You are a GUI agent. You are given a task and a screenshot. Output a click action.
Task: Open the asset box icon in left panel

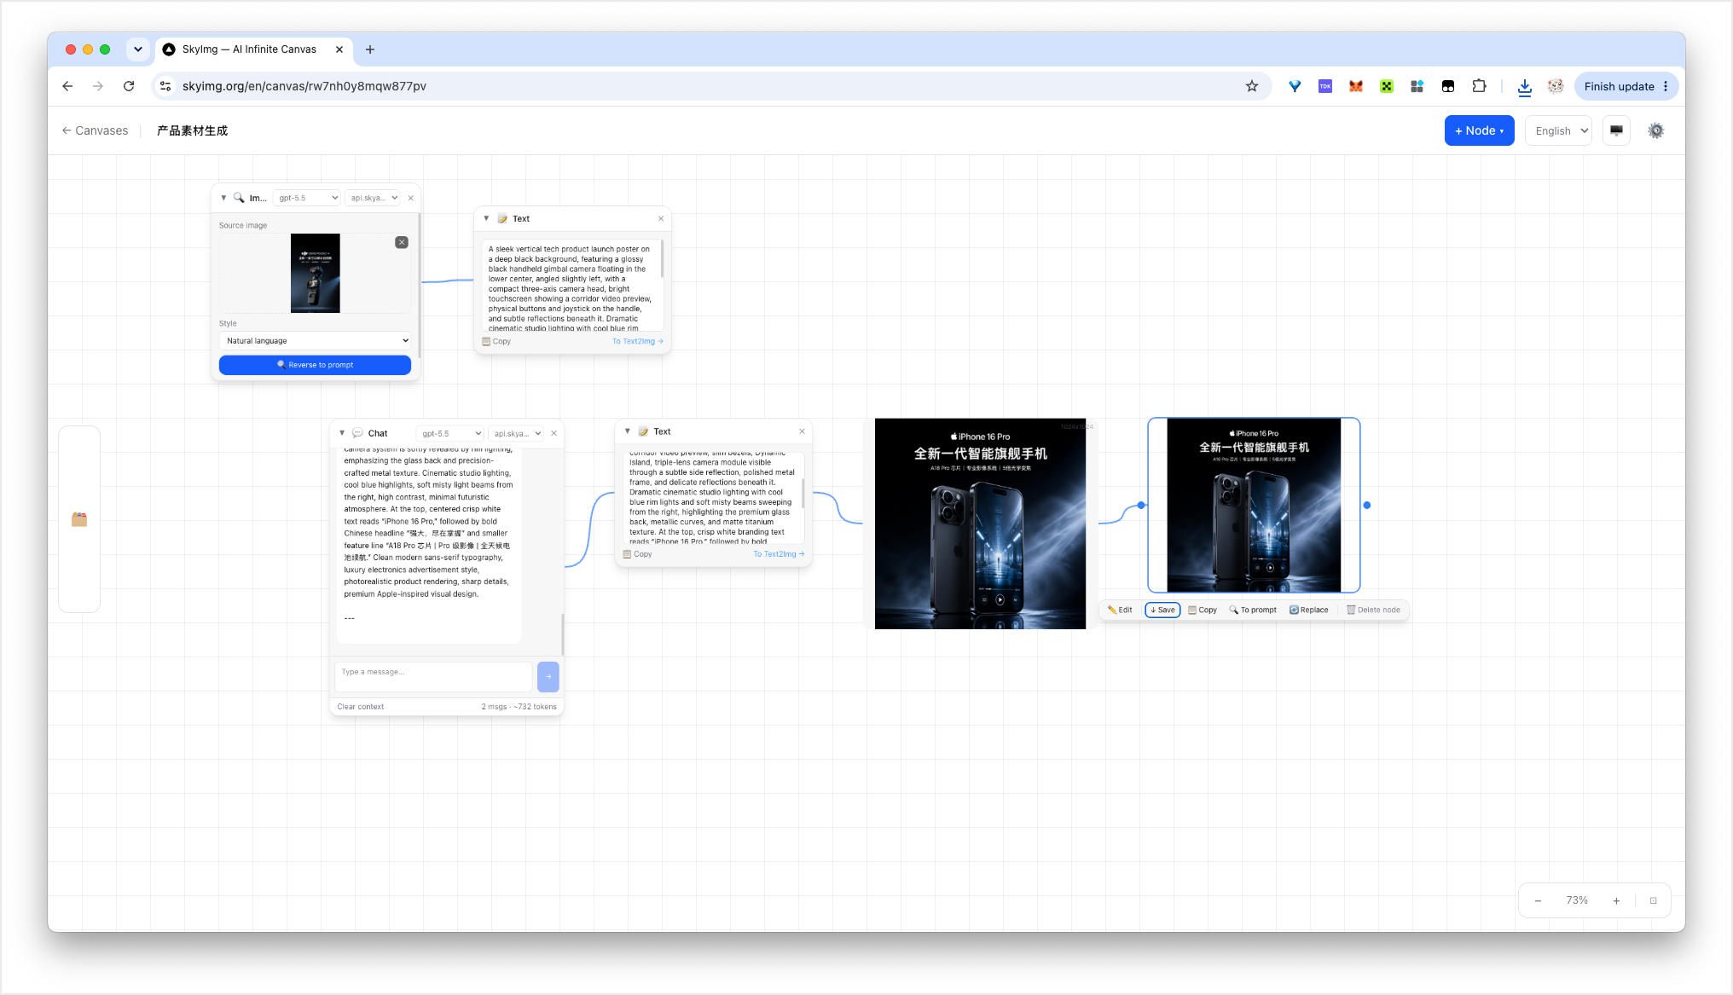[x=79, y=519]
